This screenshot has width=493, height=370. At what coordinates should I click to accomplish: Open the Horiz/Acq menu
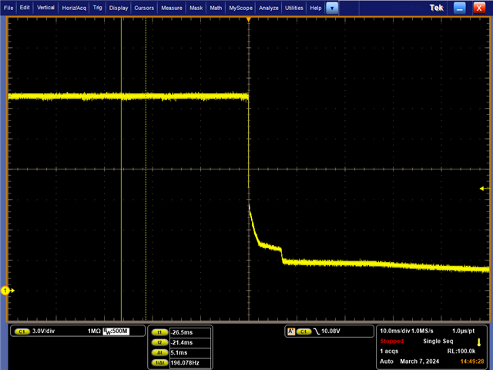point(74,8)
